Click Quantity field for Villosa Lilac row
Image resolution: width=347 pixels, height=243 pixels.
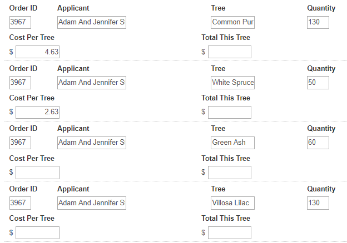pos(318,203)
